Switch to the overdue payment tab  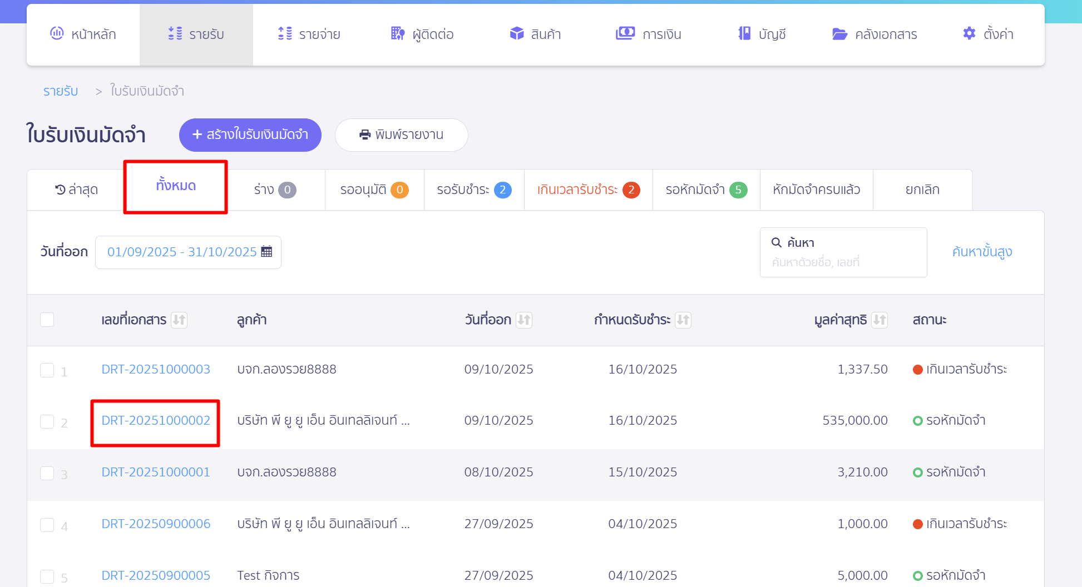588,190
